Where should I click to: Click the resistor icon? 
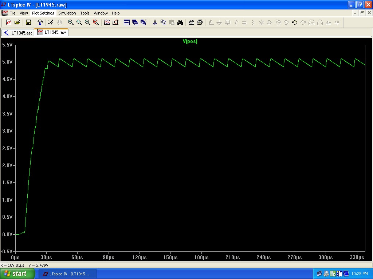236,22
